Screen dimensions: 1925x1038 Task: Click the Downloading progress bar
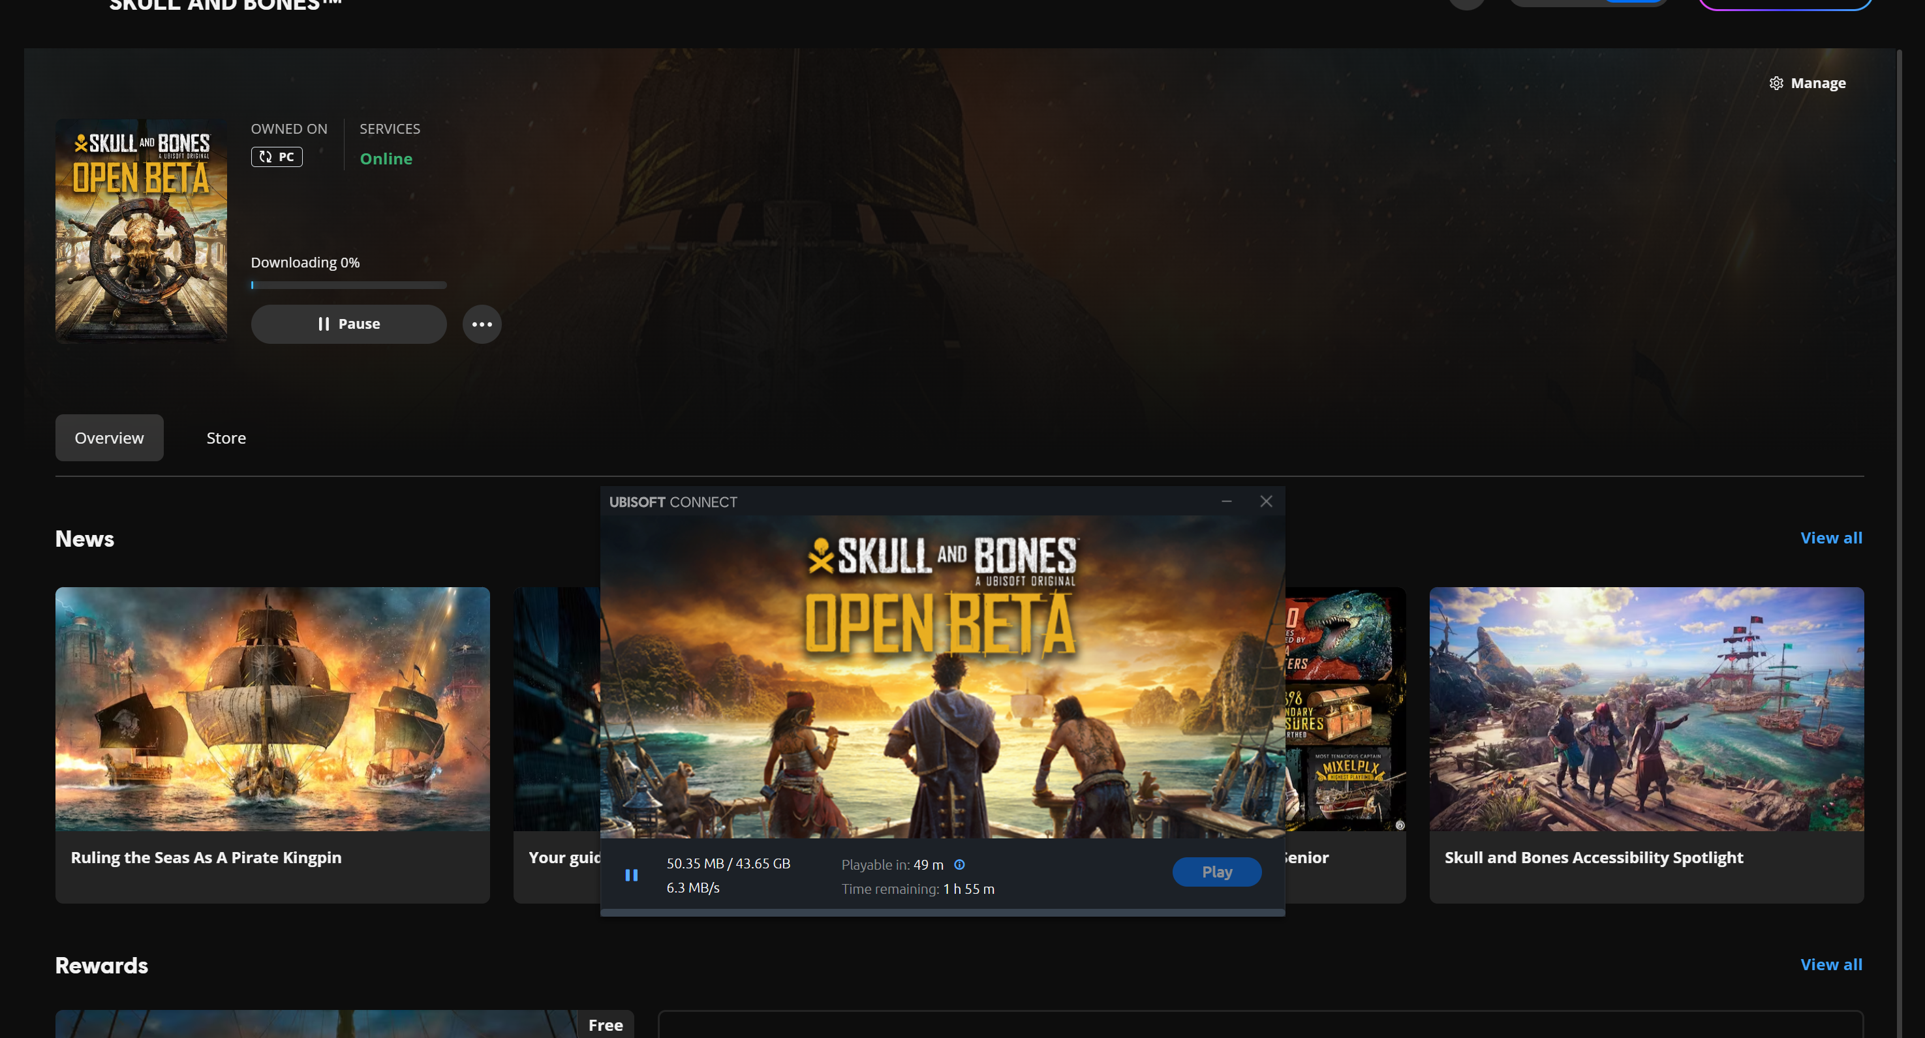(348, 284)
